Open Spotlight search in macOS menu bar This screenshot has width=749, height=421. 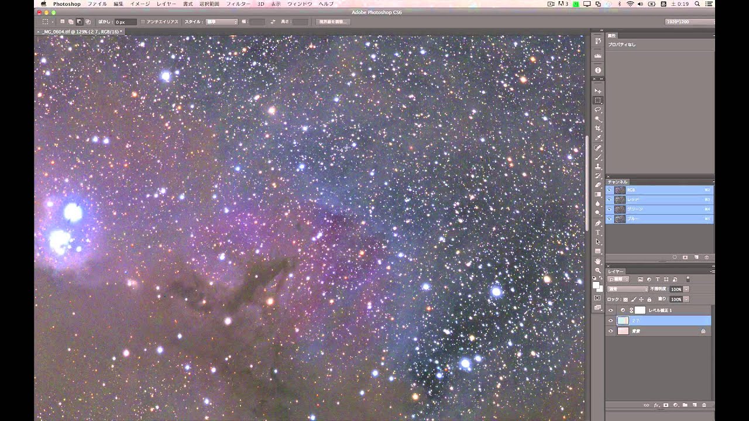[697, 4]
